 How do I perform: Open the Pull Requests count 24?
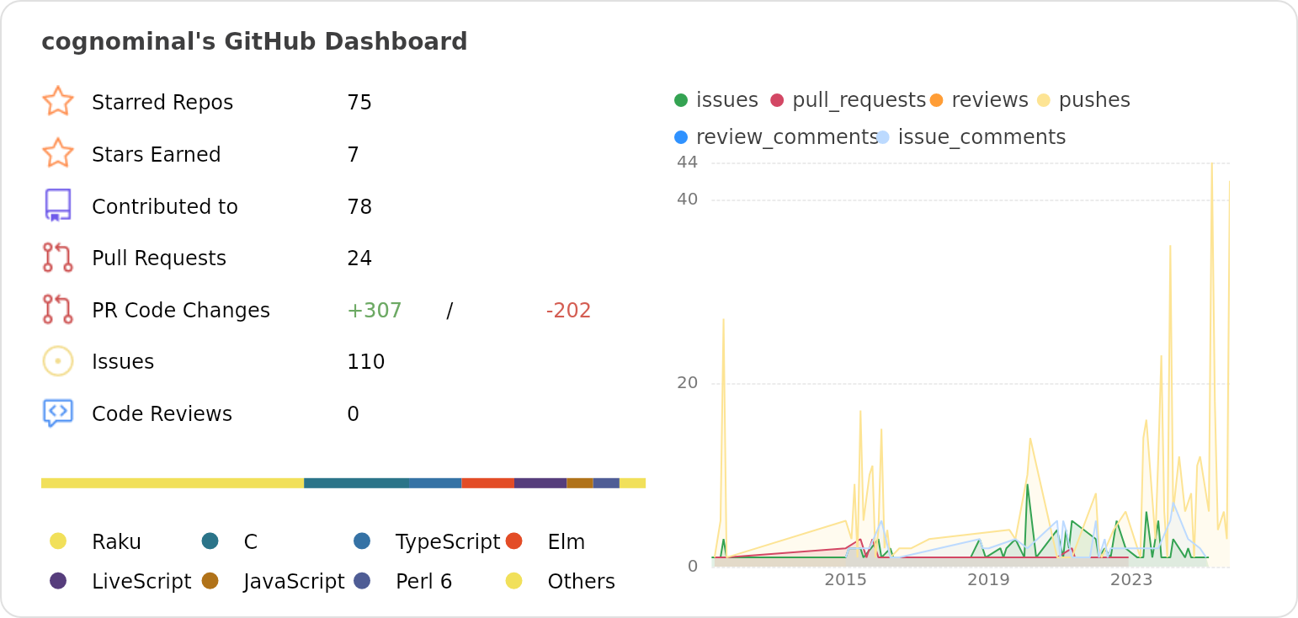(360, 258)
